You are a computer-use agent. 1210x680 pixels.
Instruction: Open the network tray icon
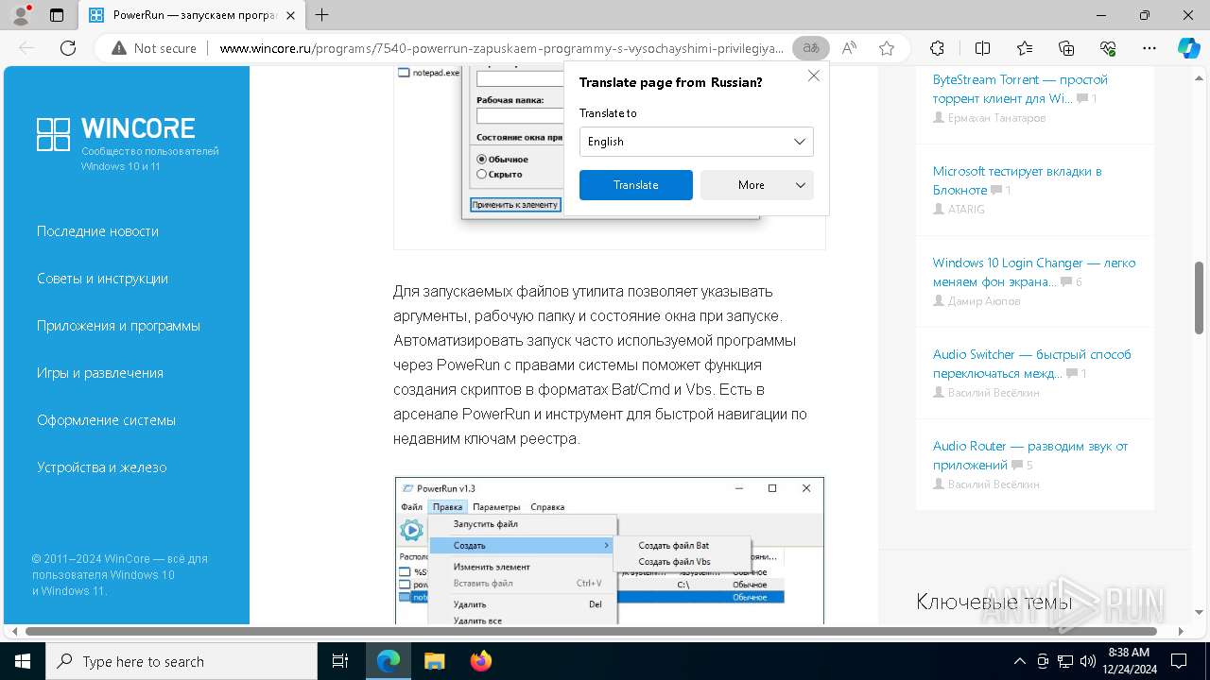[1065, 661]
